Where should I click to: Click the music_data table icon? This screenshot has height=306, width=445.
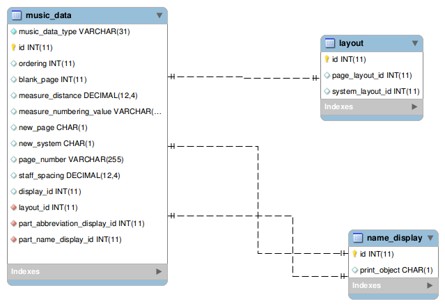coord(17,15)
